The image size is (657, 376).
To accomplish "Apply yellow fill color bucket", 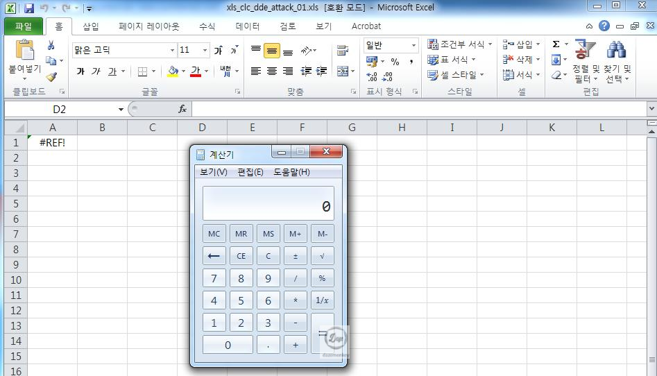I will coord(173,71).
